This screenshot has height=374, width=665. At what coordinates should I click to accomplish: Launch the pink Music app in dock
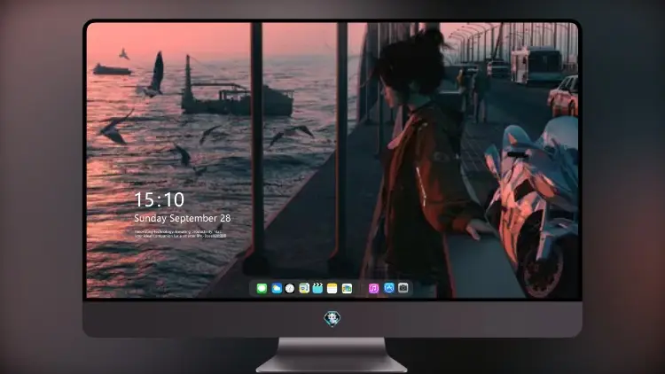373,288
